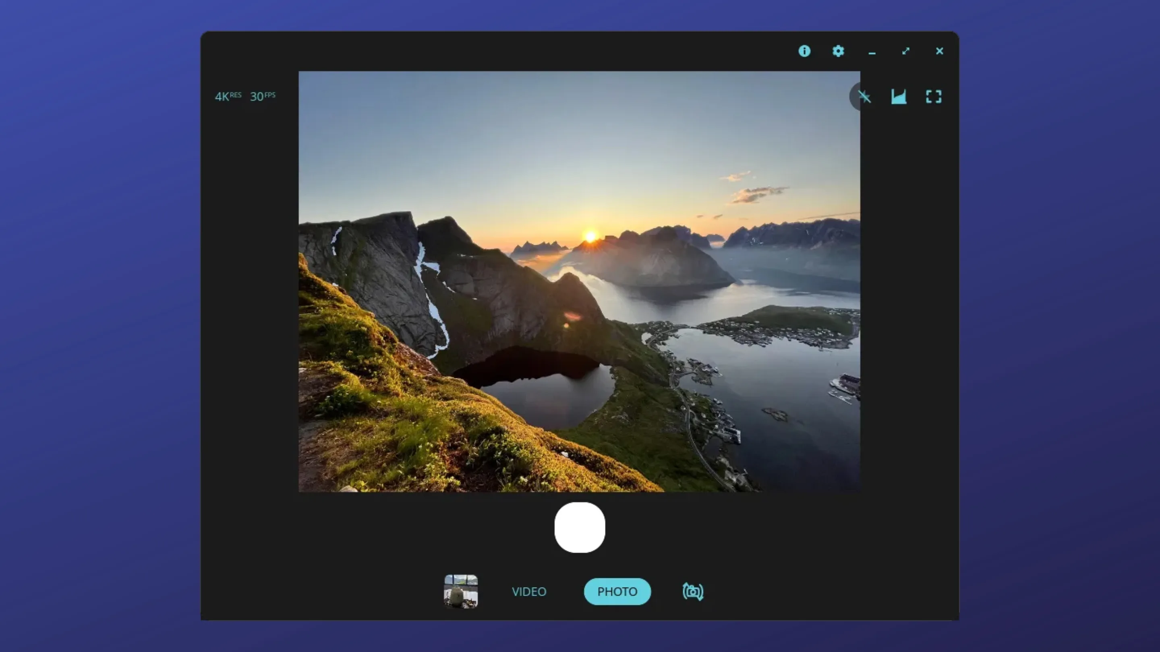The height and width of the screenshot is (652, 1160).
Task: Tap the viewfinder to set focus
Action: (580, 282)
